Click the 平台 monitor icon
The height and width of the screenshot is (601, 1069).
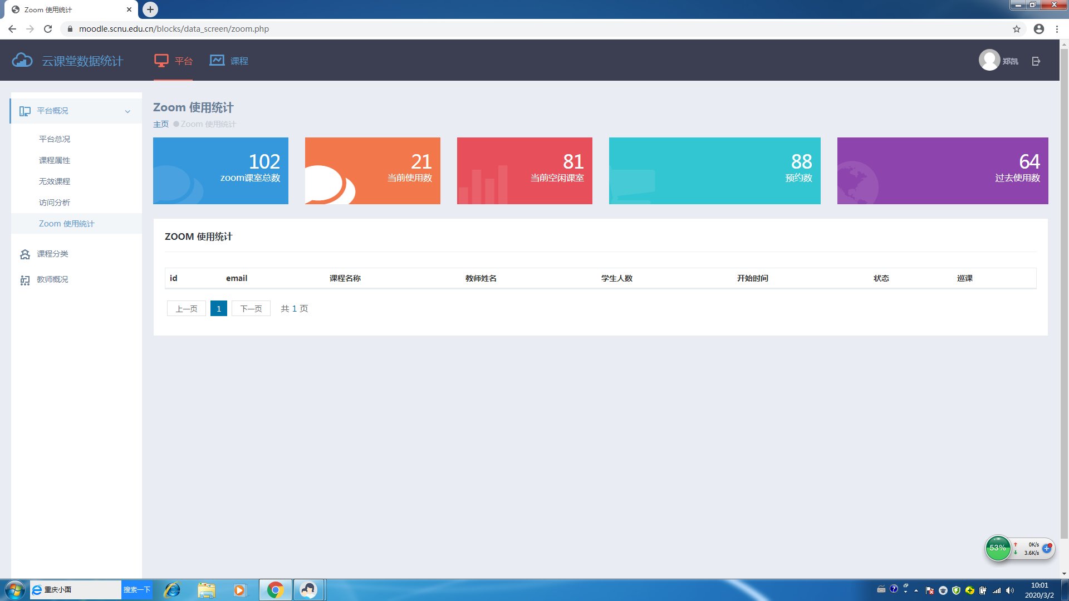tap(161, 61)
